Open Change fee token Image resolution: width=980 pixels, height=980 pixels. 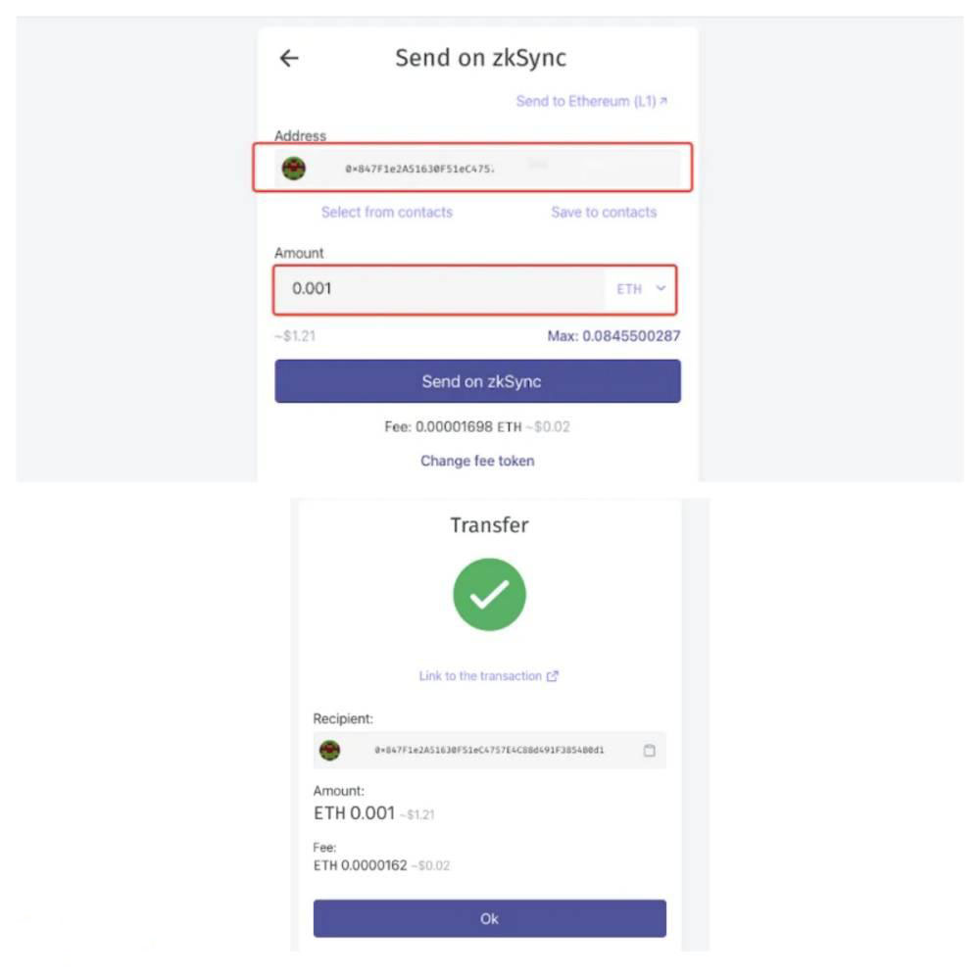point(477,461)
